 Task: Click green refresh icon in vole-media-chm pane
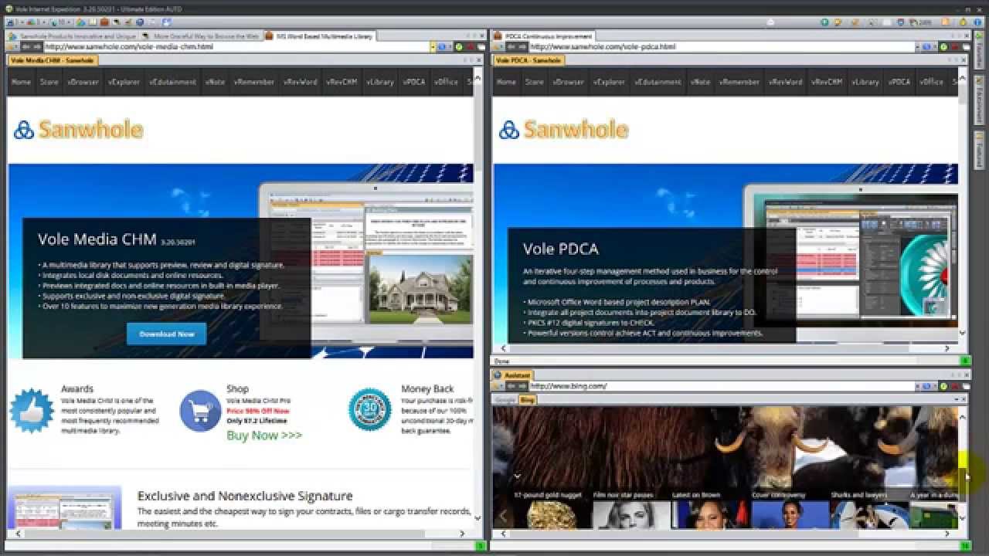(x=459, y=47)
